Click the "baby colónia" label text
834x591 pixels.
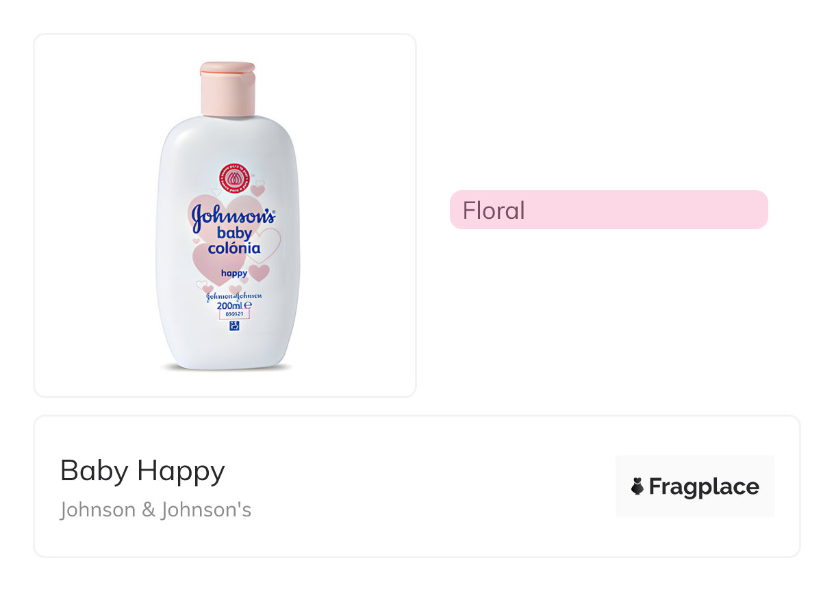(x=234, y=241)
